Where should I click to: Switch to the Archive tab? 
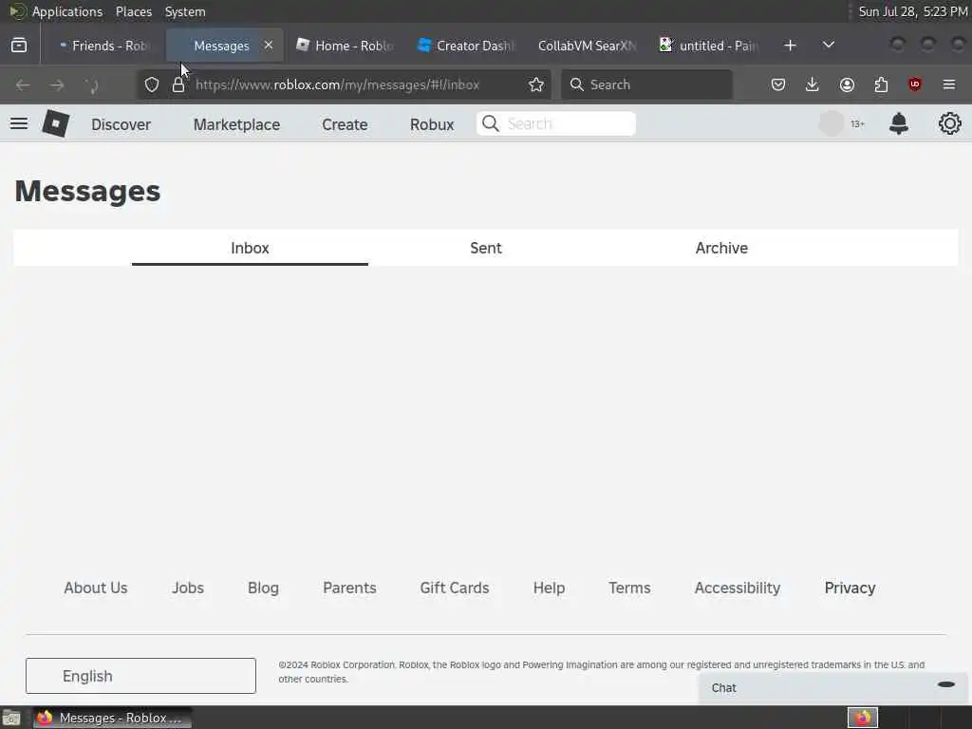point(721,248)
